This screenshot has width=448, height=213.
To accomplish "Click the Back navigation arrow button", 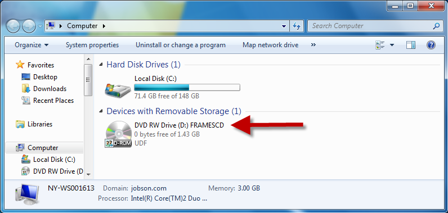I will [13, 26].
